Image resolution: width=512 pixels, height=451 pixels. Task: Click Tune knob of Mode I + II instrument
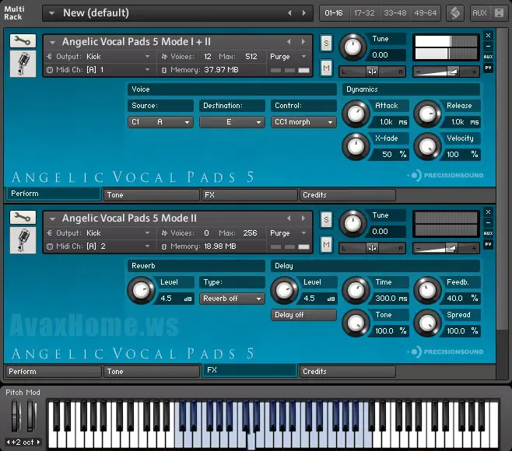352,47
